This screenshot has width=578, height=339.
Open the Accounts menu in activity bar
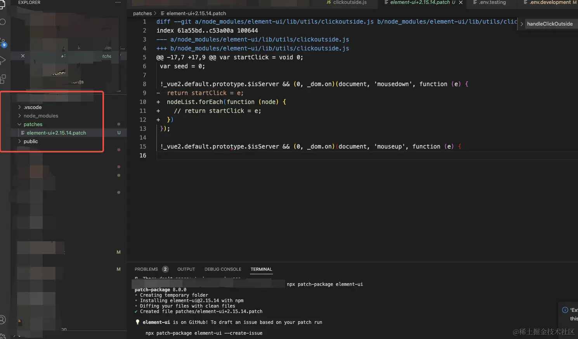[x=2, y=320]
